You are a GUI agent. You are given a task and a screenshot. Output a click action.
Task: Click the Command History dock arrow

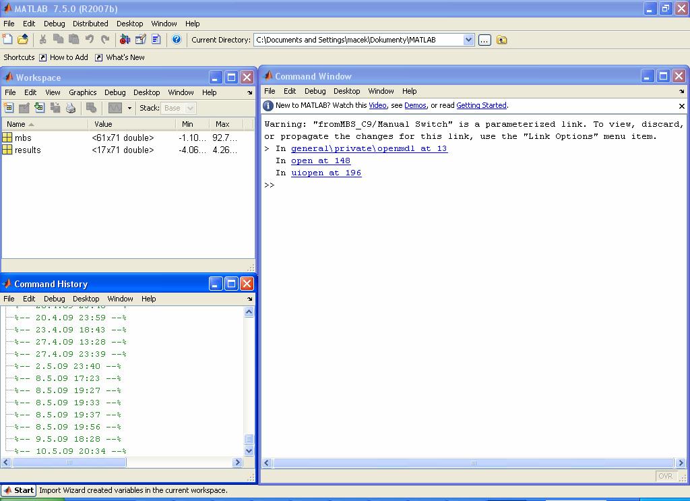[249, 299]
